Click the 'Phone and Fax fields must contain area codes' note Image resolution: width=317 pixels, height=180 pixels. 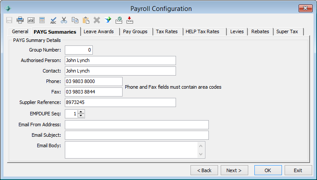(x=173, y=87)
